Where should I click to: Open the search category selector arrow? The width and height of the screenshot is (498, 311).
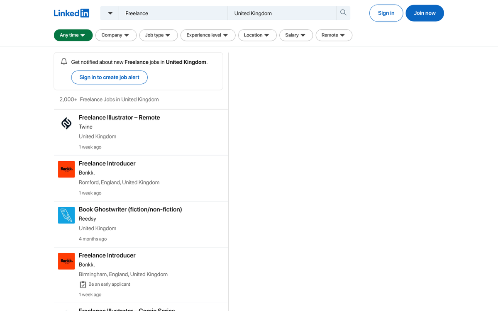pos(109,13)
